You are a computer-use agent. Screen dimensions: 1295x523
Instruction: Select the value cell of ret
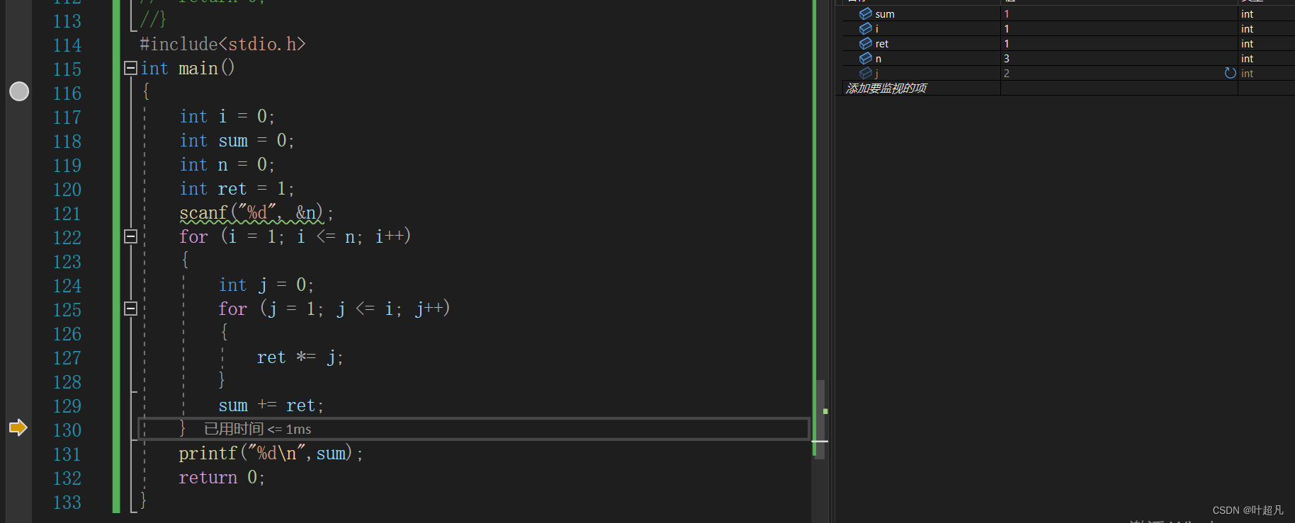(x=1119, y=44)
